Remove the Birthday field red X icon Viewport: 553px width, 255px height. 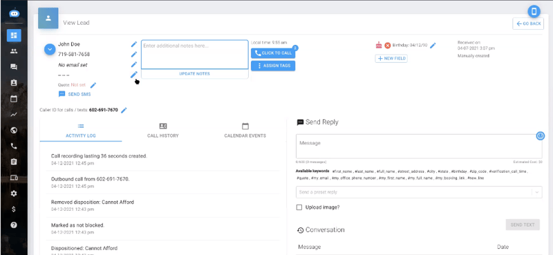[388, 45]
